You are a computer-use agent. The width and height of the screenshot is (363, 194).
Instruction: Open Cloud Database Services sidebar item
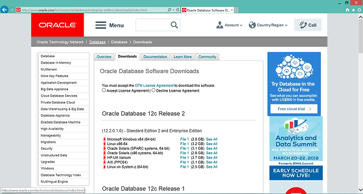click(x=63, y=96)
